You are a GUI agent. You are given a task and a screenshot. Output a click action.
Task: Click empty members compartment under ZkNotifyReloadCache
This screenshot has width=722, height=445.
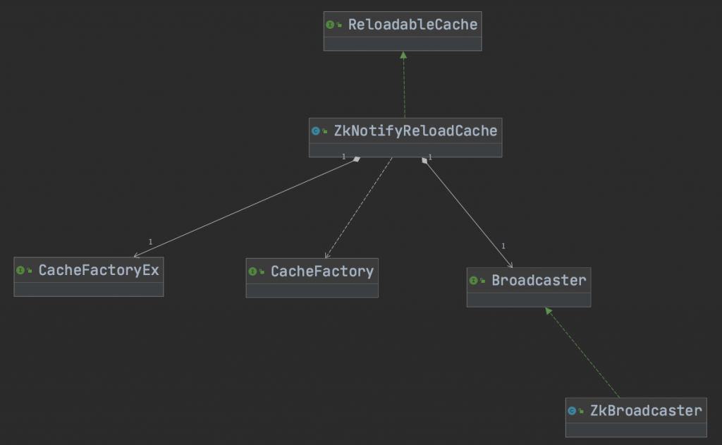pyautogui.click(x=405, y=150)
